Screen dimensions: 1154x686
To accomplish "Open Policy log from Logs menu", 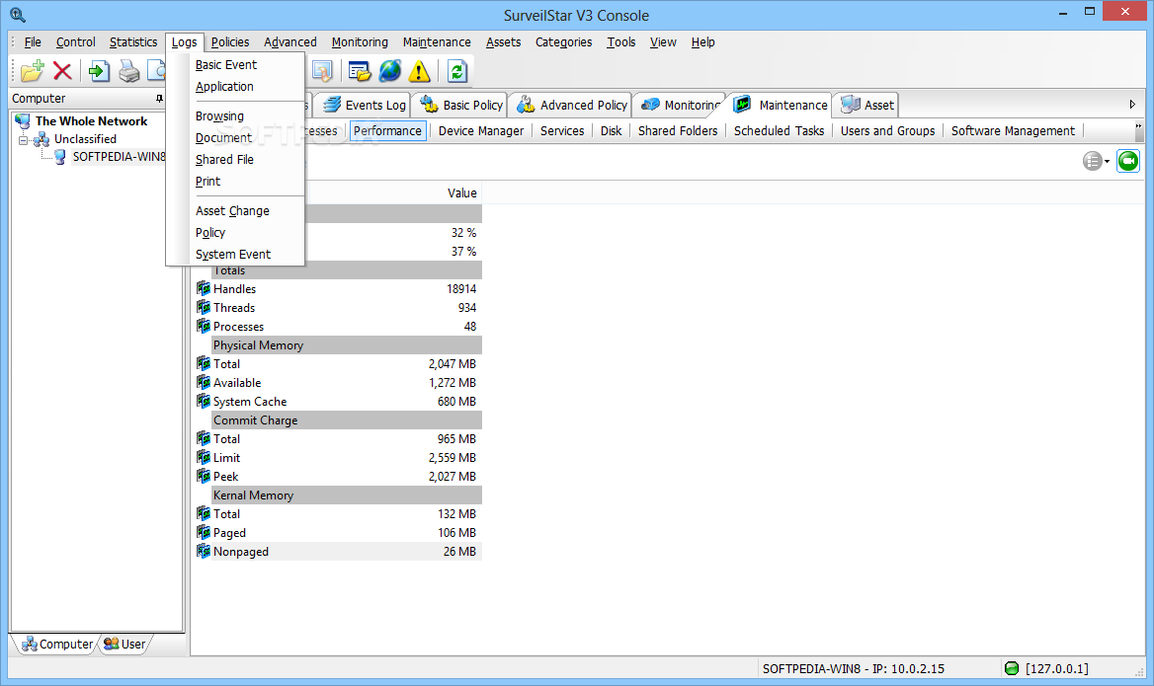I will click(210, 232).
